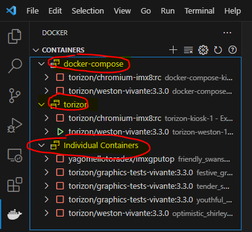Click stopped icon of torizon-kiosk-1 container
This screenshot has height=232, width=252.
tap(60, 118)
